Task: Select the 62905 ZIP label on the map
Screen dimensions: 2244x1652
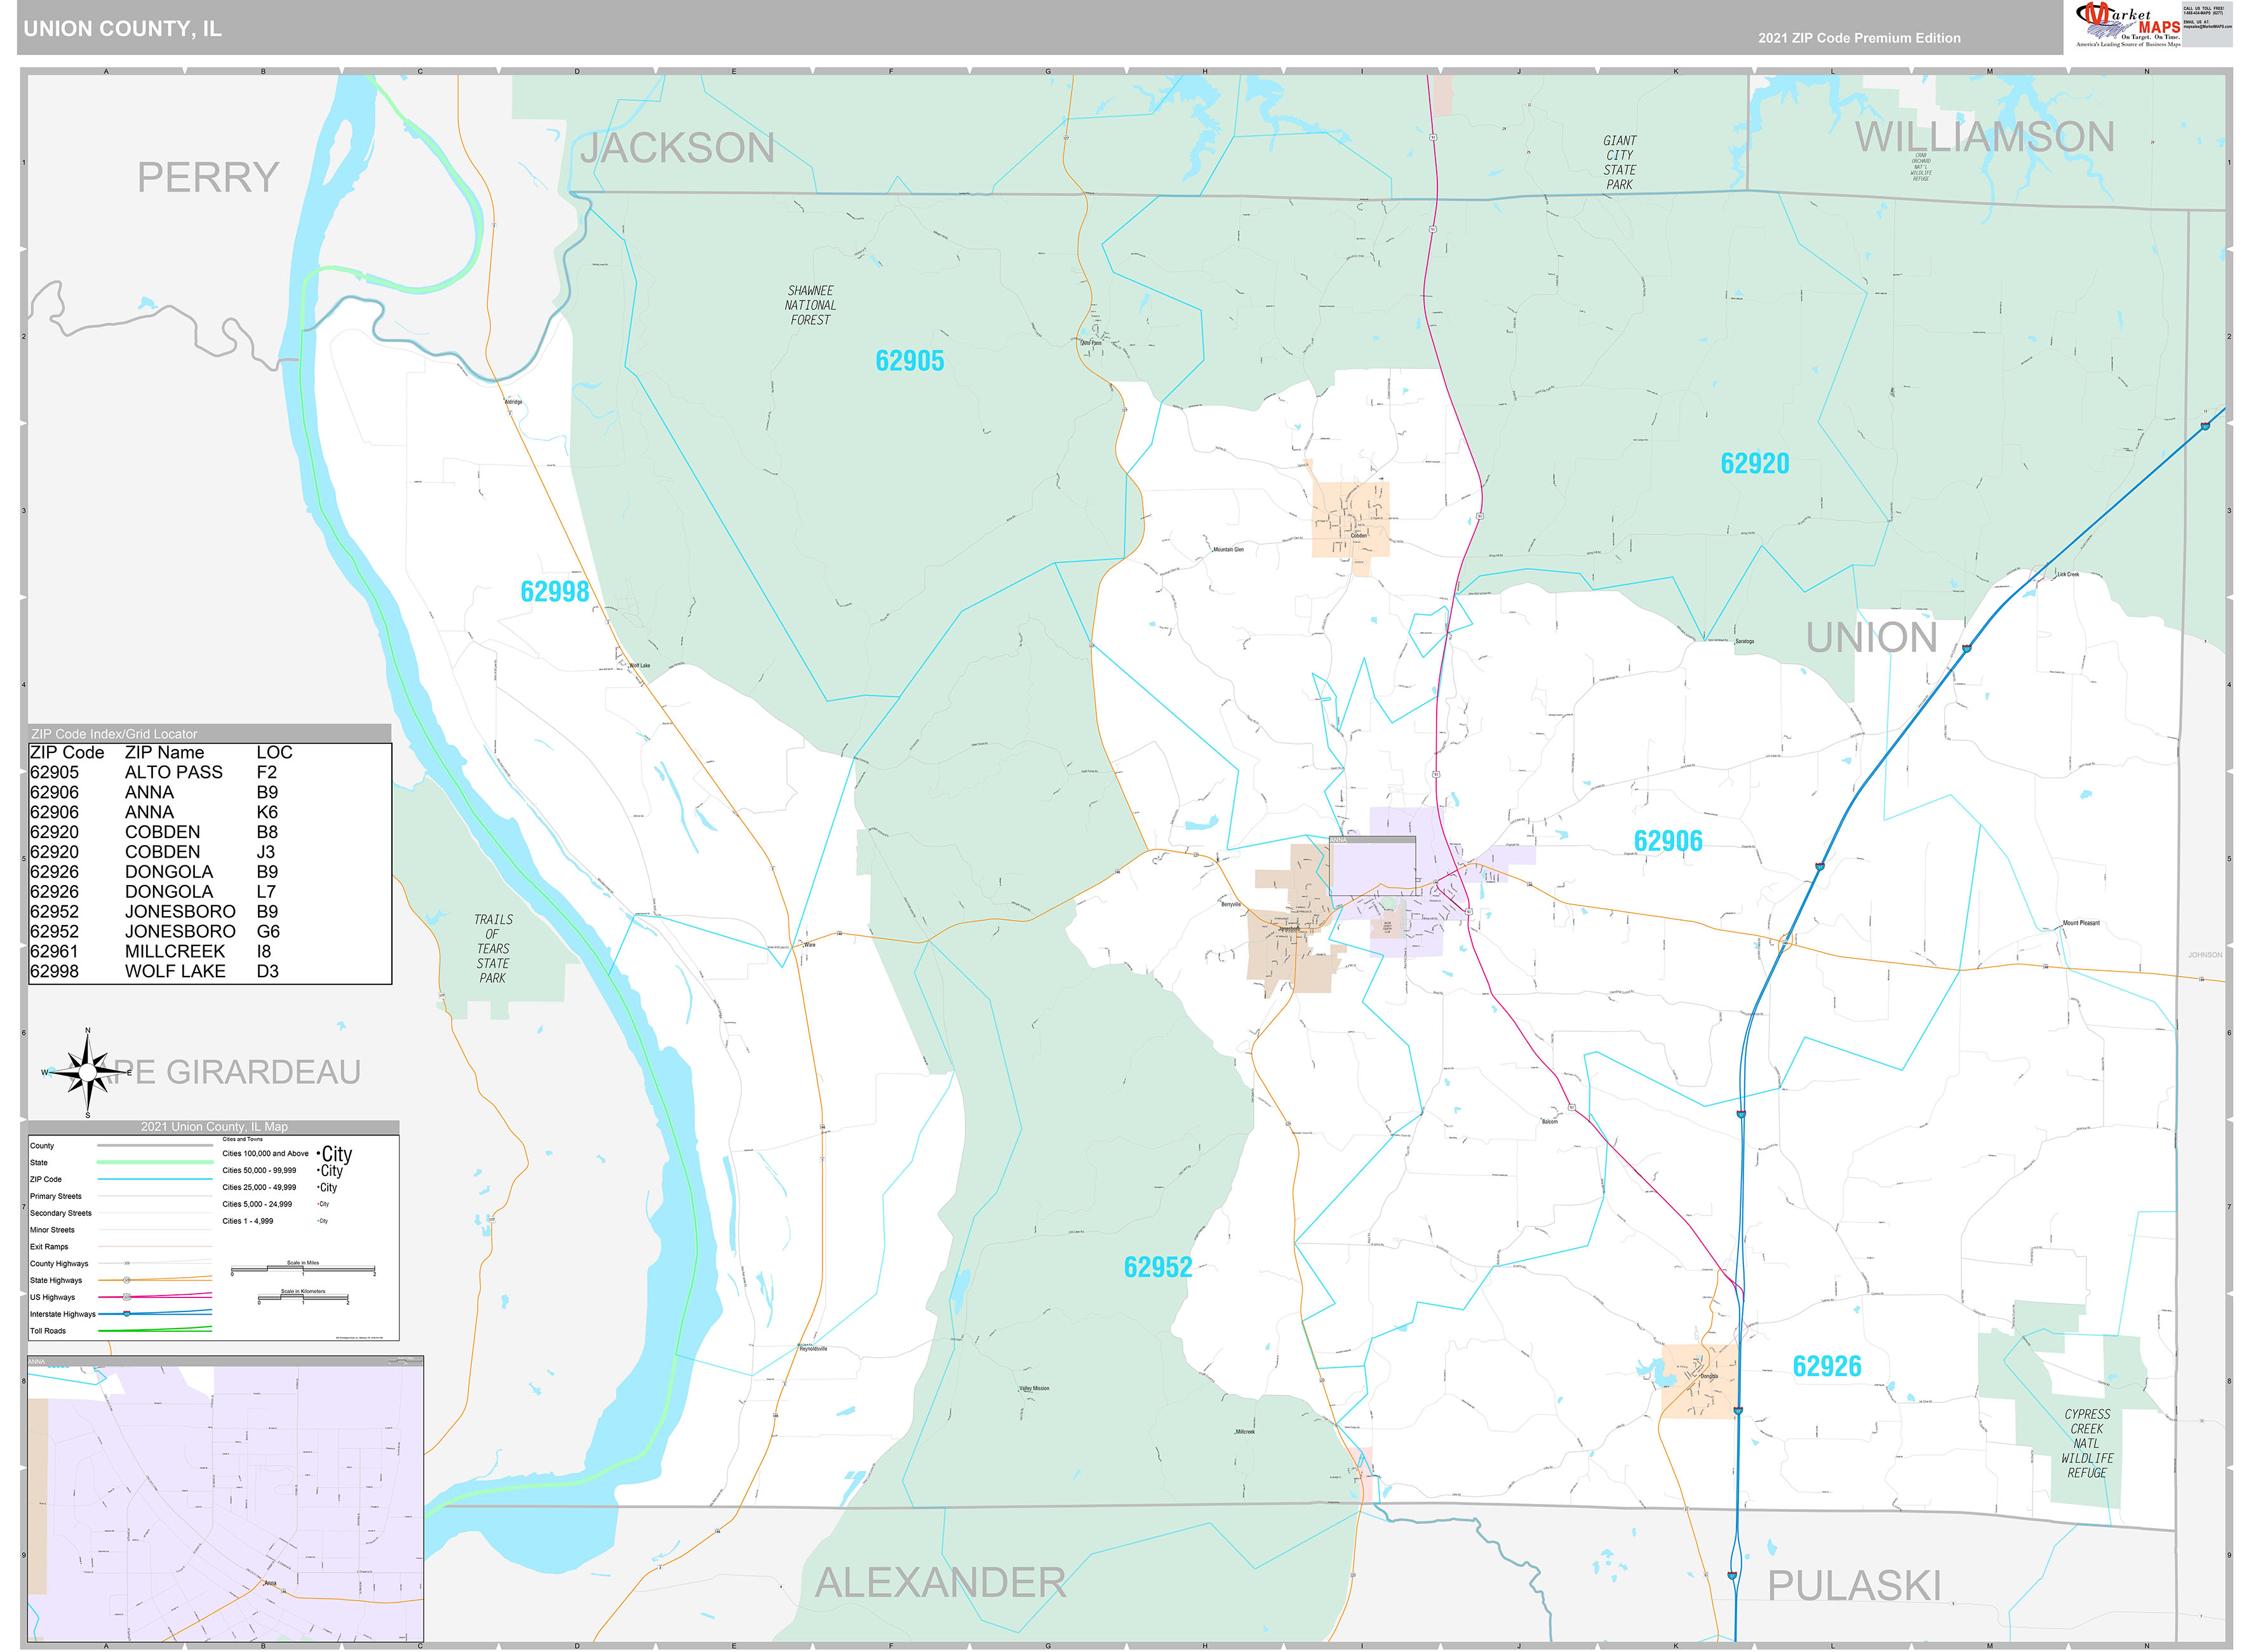Action: (x=909, y=361)
